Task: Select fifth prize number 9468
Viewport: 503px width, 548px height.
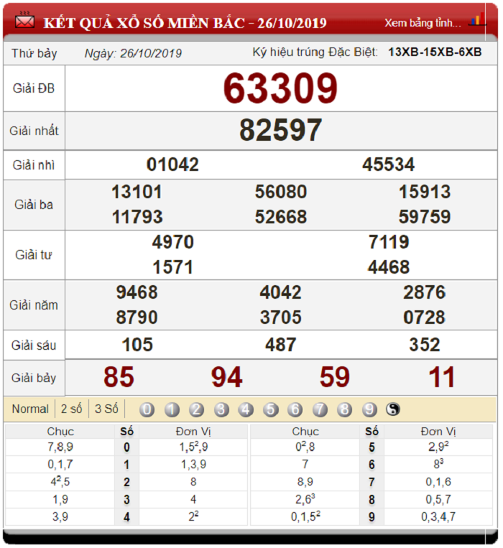Action: pyautogui.click(x=137, y=292)
